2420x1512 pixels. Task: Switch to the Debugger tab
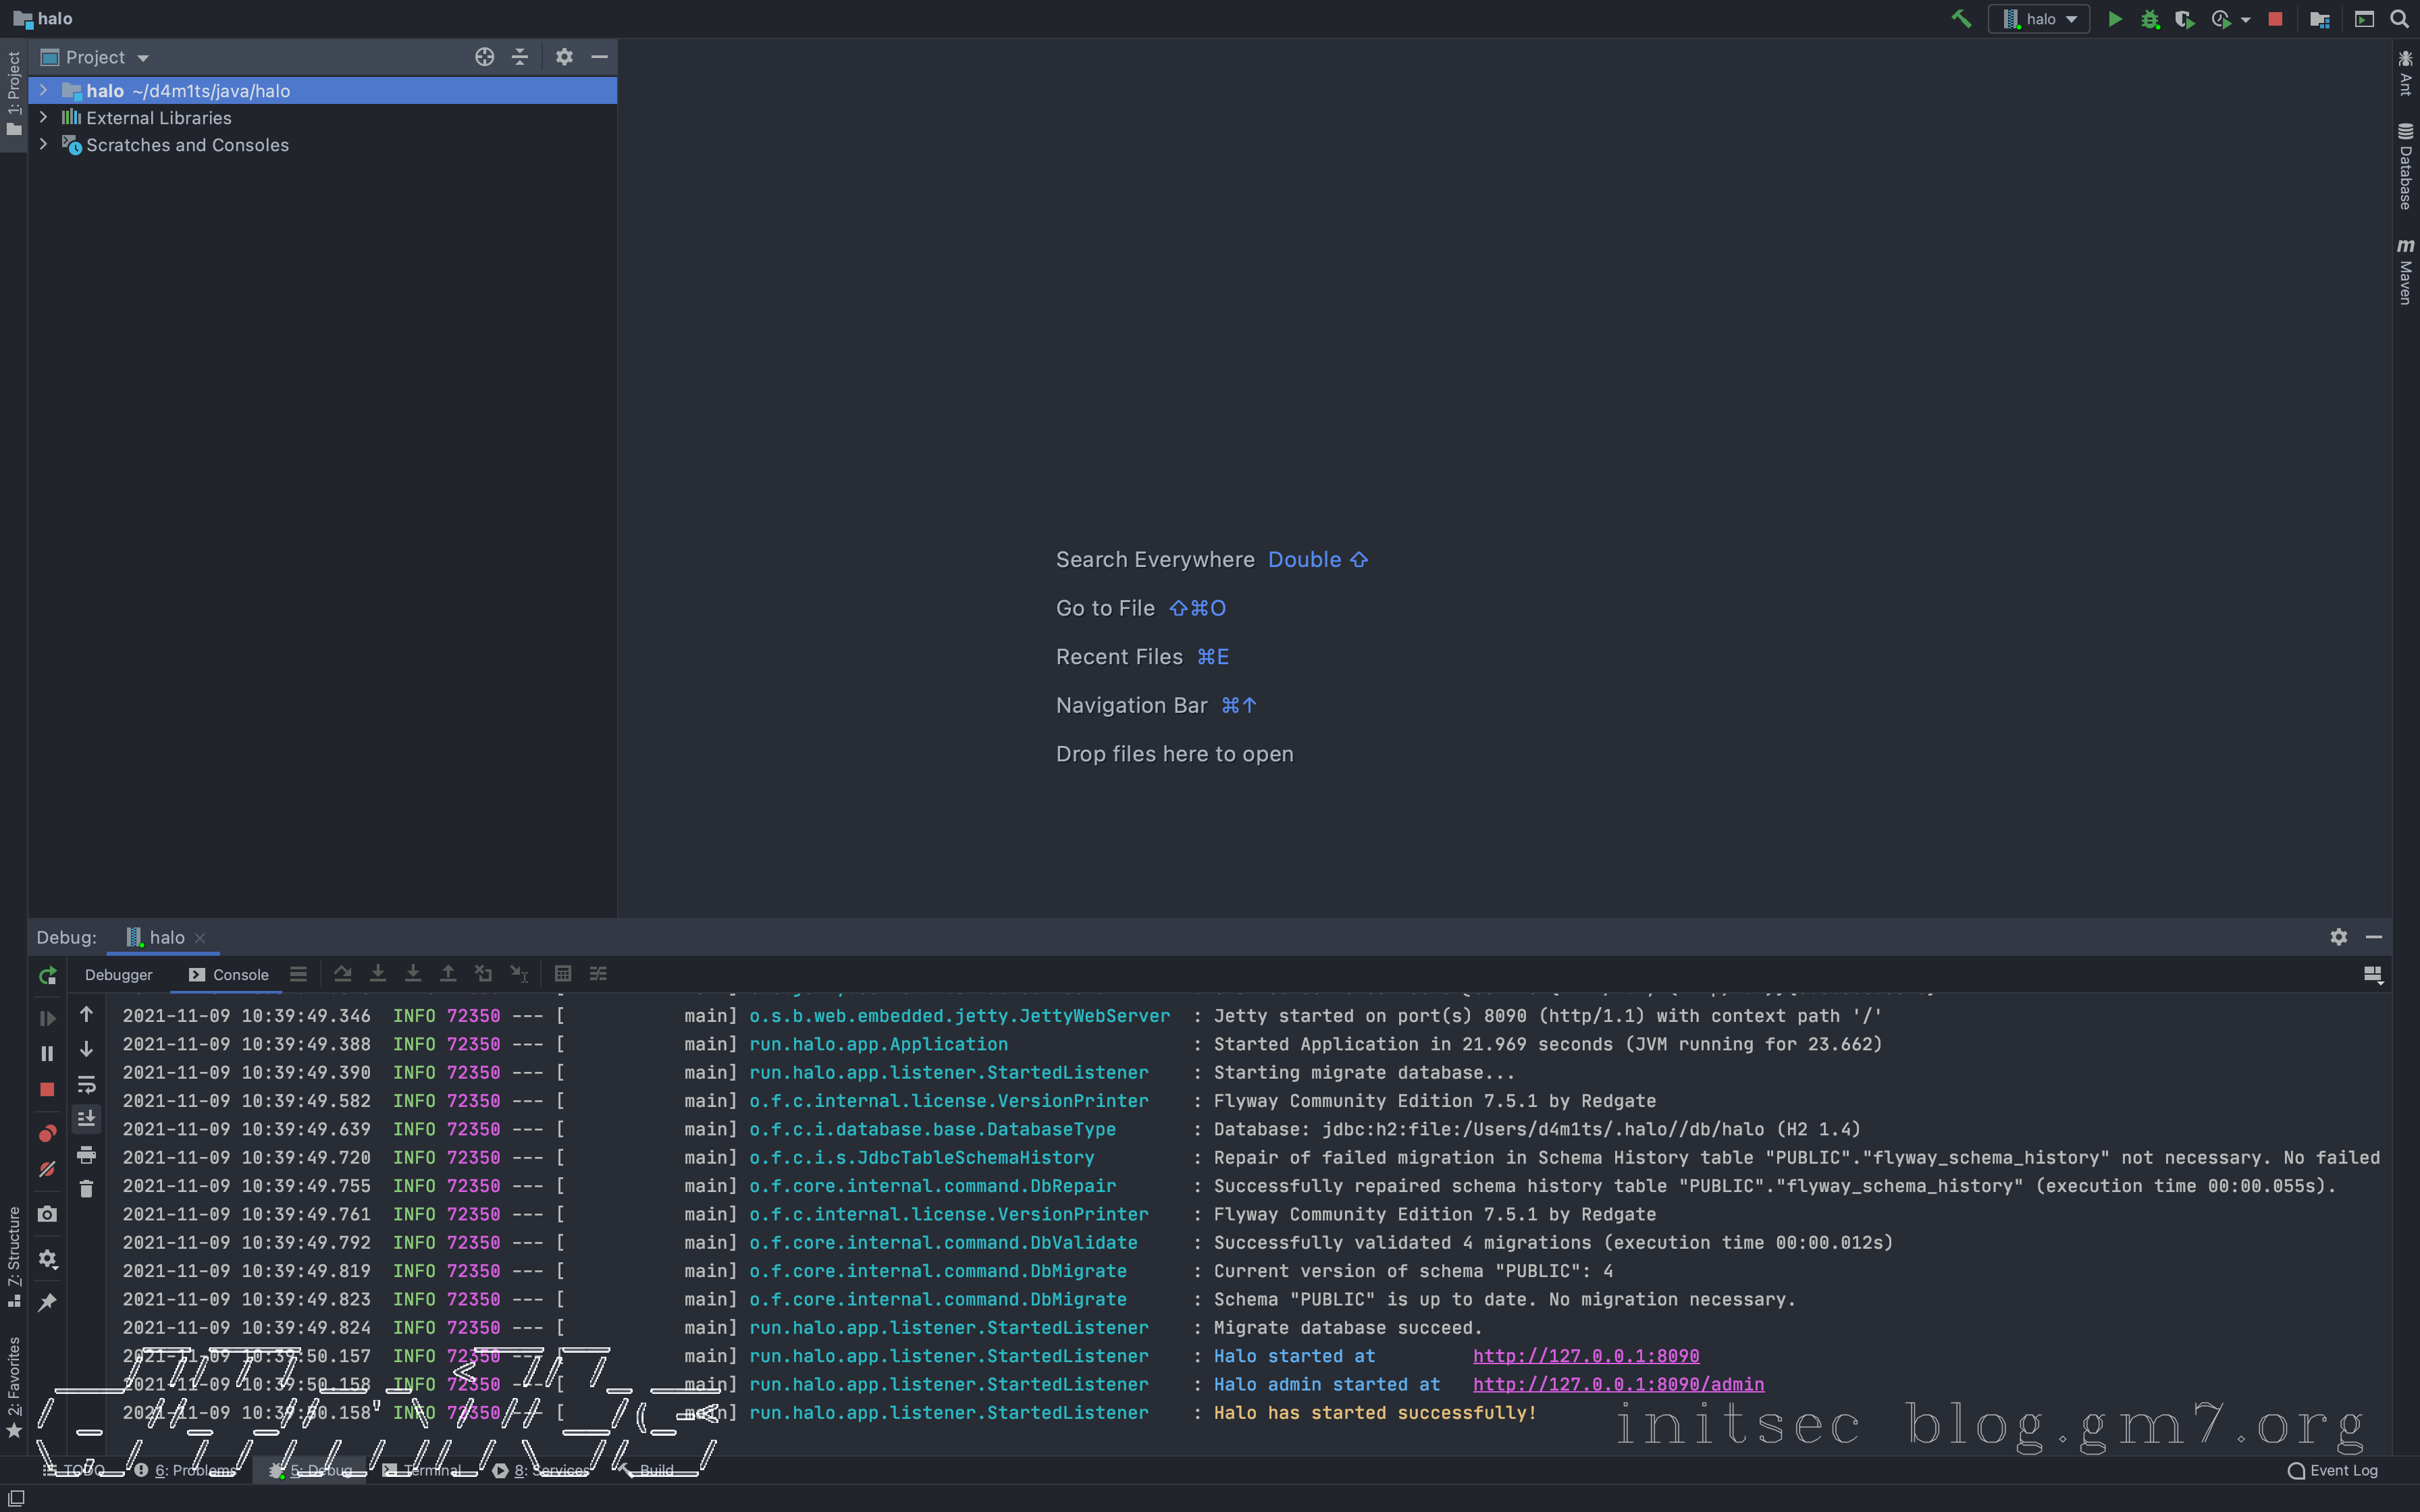[x=118, y=975]
